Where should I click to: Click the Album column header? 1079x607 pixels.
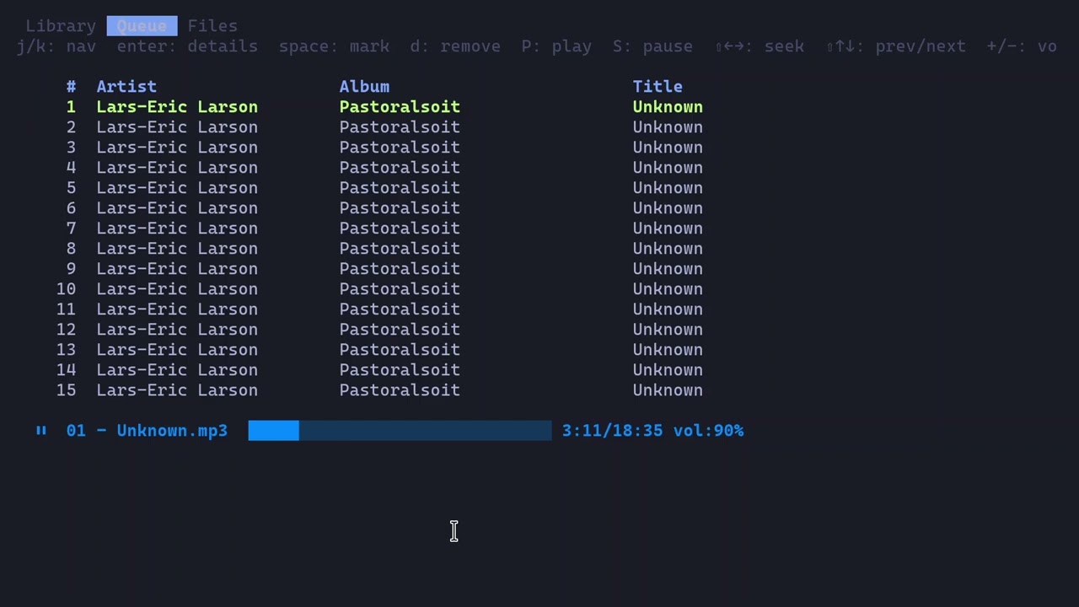364,87
